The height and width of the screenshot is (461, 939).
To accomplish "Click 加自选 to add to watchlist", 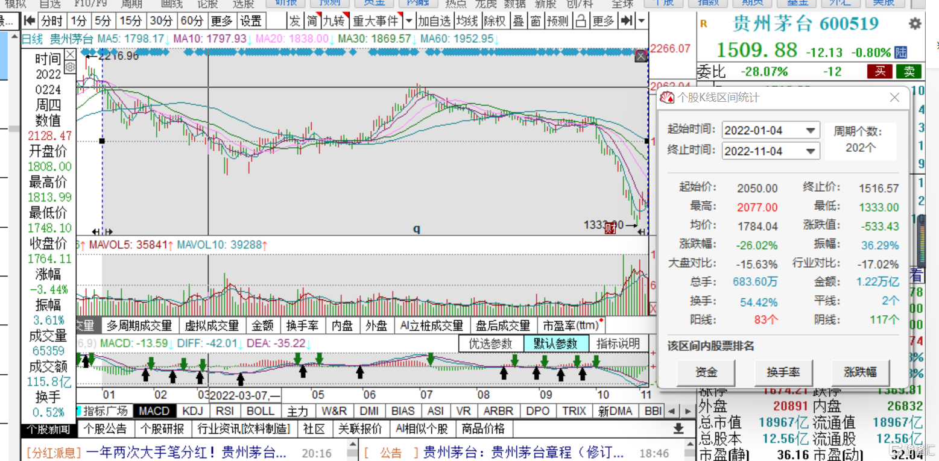I will [x=435, y=21].
